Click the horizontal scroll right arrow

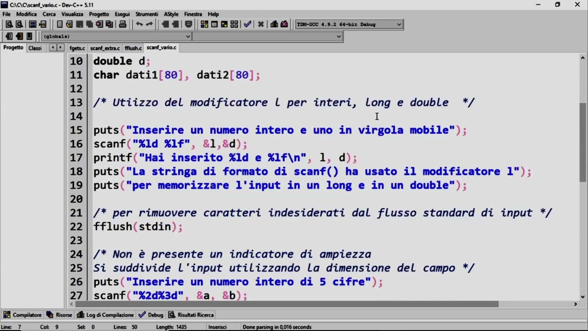(576, 304)
